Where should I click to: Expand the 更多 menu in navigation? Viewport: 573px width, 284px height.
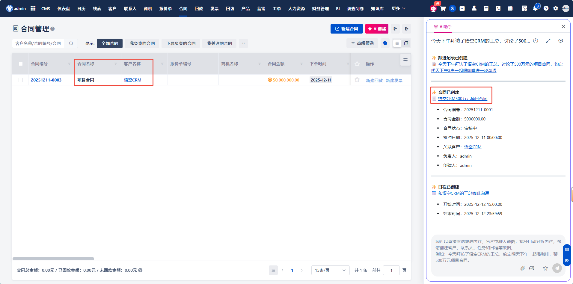398,8
